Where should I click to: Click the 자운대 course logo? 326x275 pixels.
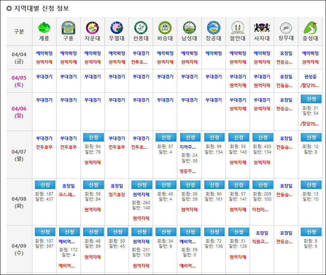92,28
